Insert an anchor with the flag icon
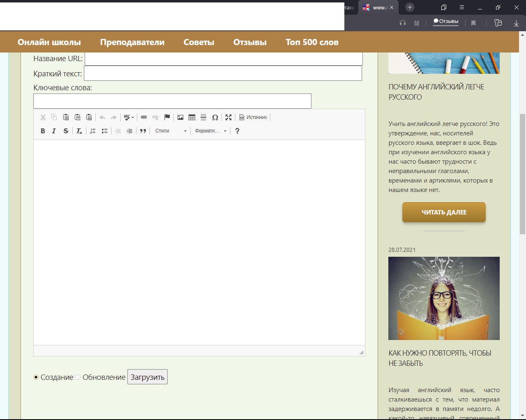Screen dimensions: 526x420 pyautogui.click(x=167, y=117)
